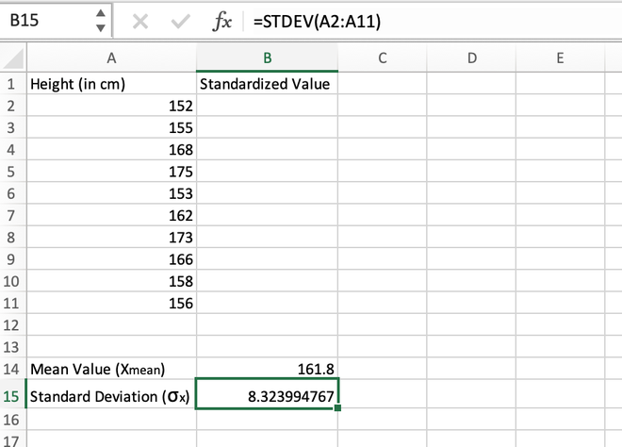The width and height of the screenshot is (622, 447).
Task: Select row 2 header
Action: click(x=11, y=106)
